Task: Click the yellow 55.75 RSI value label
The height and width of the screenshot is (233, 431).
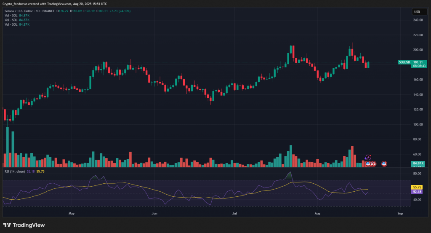Action: (418, 187)
